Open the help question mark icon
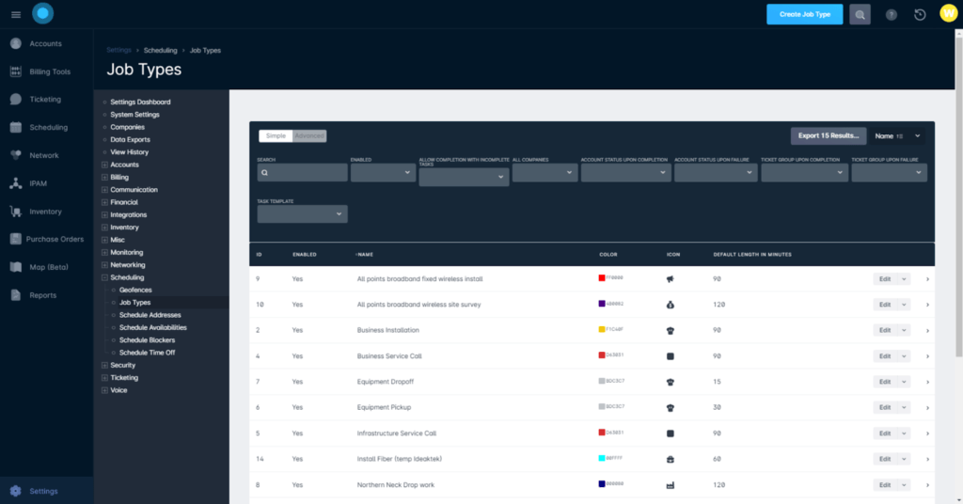Viewport: 963px width, 504px height. point(892,15)
